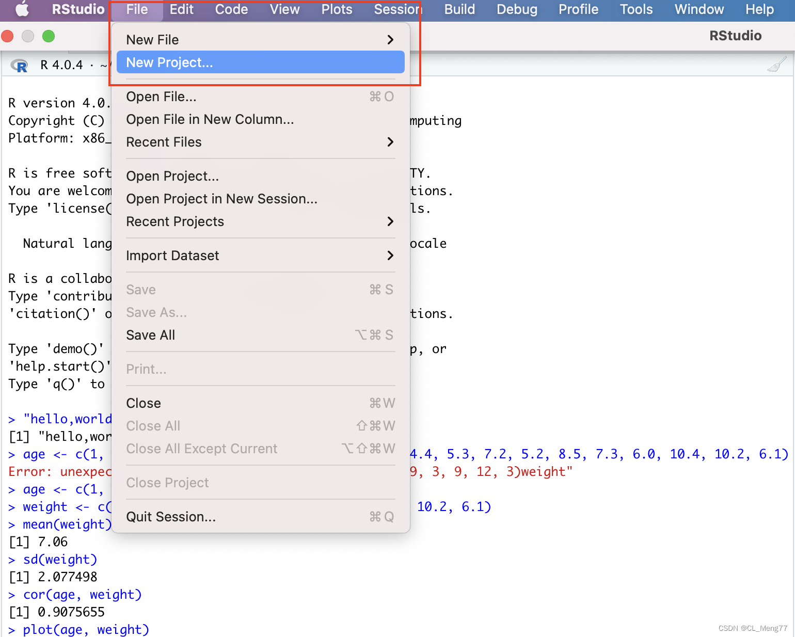Select Quit Session... entry
The image size is (795, 637).
[x=261, y=517]
